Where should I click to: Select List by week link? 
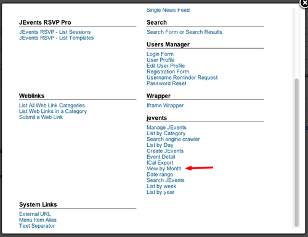pos(161,186)
